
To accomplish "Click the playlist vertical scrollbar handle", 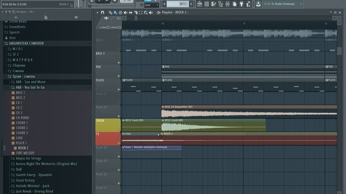I will click(x=340, y=51).
